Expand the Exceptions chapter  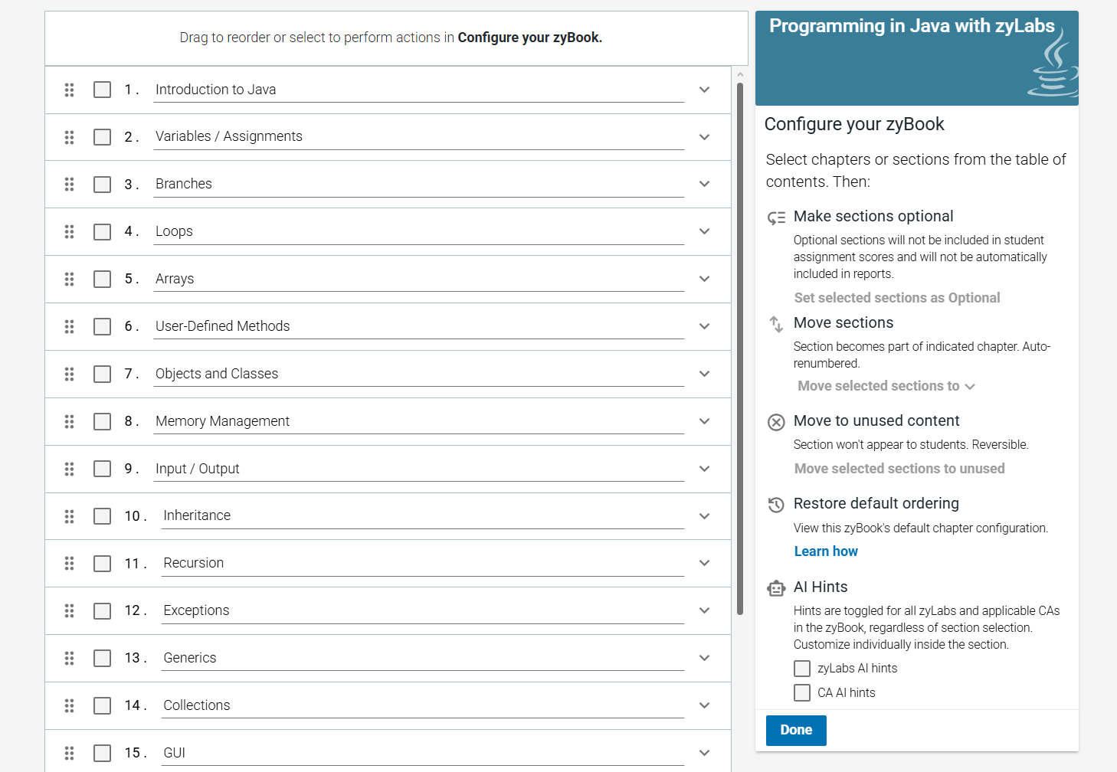[705, 610]
